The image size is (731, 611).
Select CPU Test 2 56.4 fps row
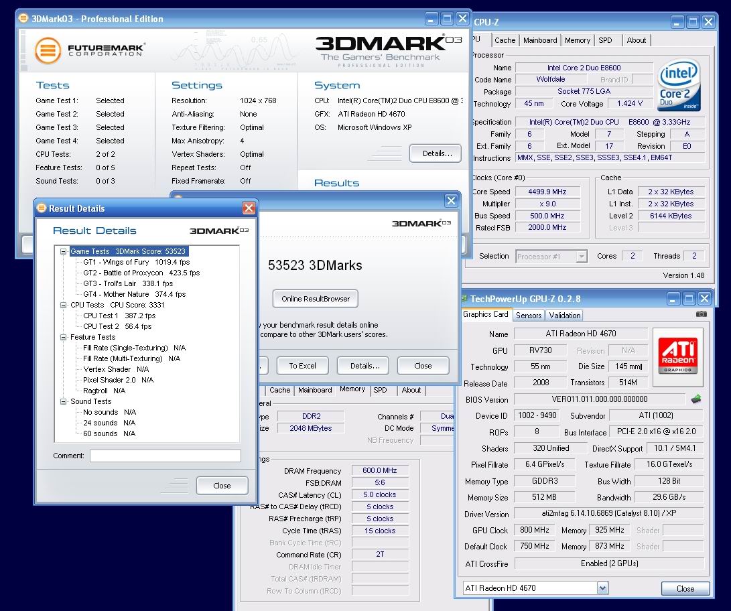point(117,326)
